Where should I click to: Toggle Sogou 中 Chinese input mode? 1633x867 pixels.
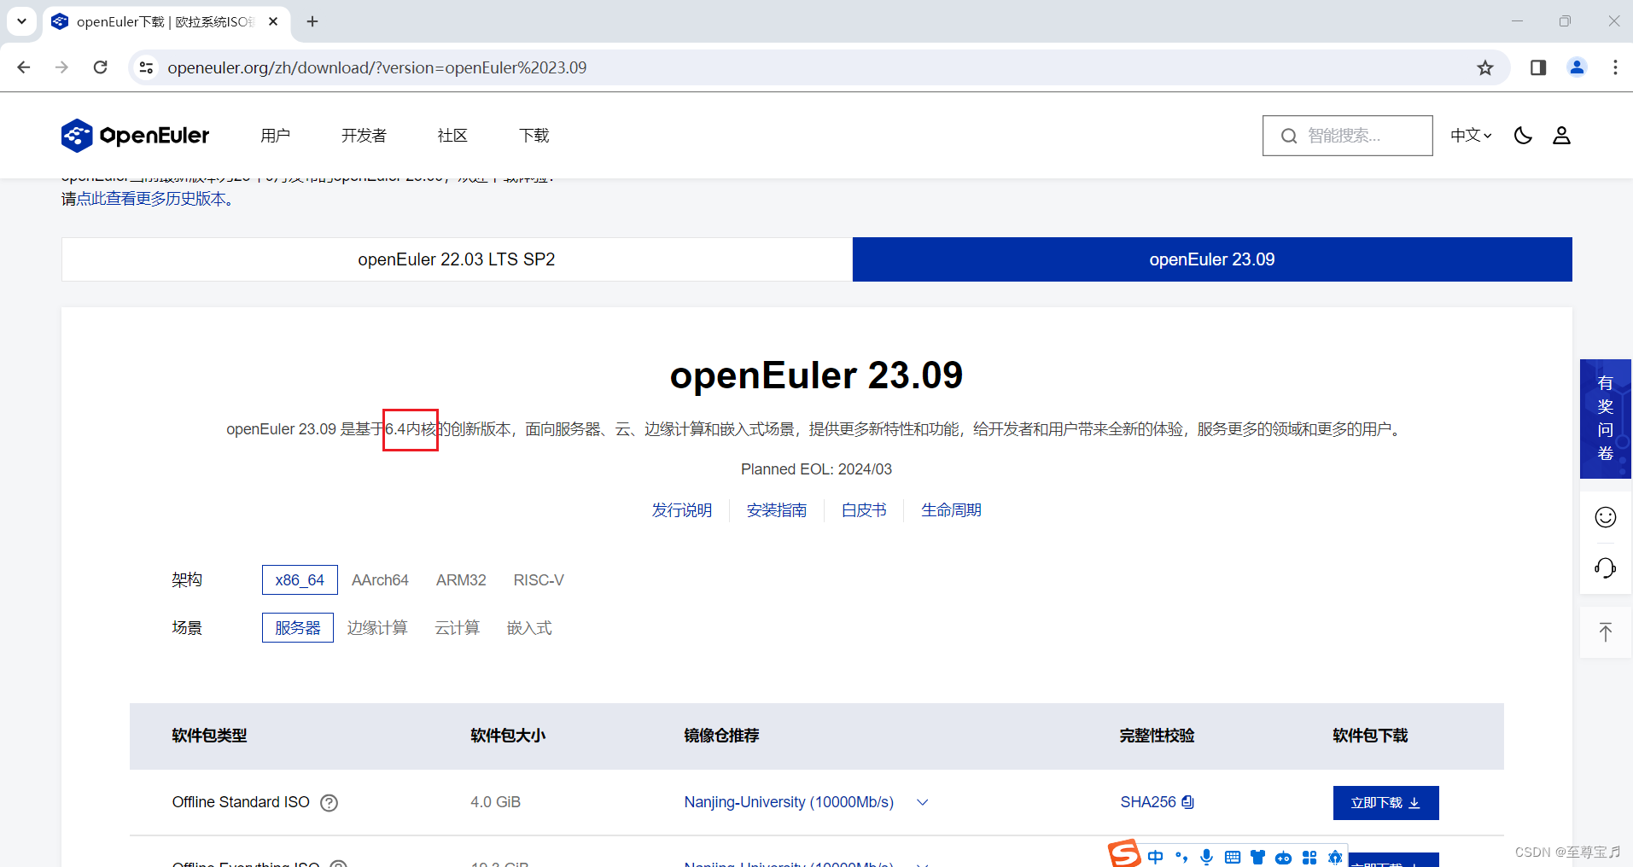1156,857
